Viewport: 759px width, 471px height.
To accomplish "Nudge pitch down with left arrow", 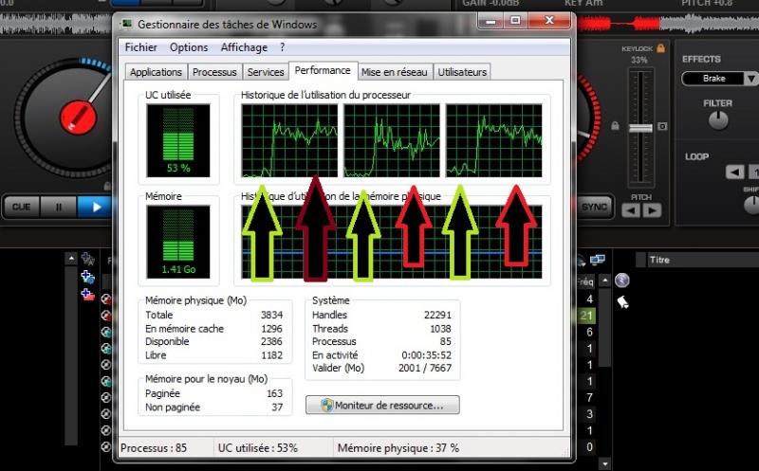I will click(629, 210).
